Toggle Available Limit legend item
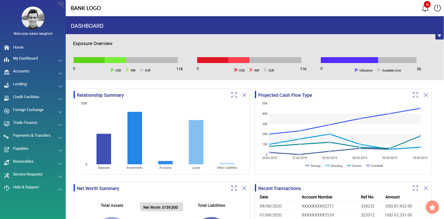Screen dimensions: 444x219 coord(389,70)
